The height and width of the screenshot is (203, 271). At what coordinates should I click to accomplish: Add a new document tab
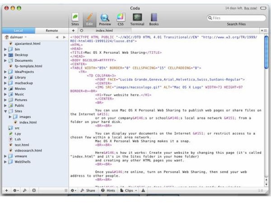(x=73, y=31)
